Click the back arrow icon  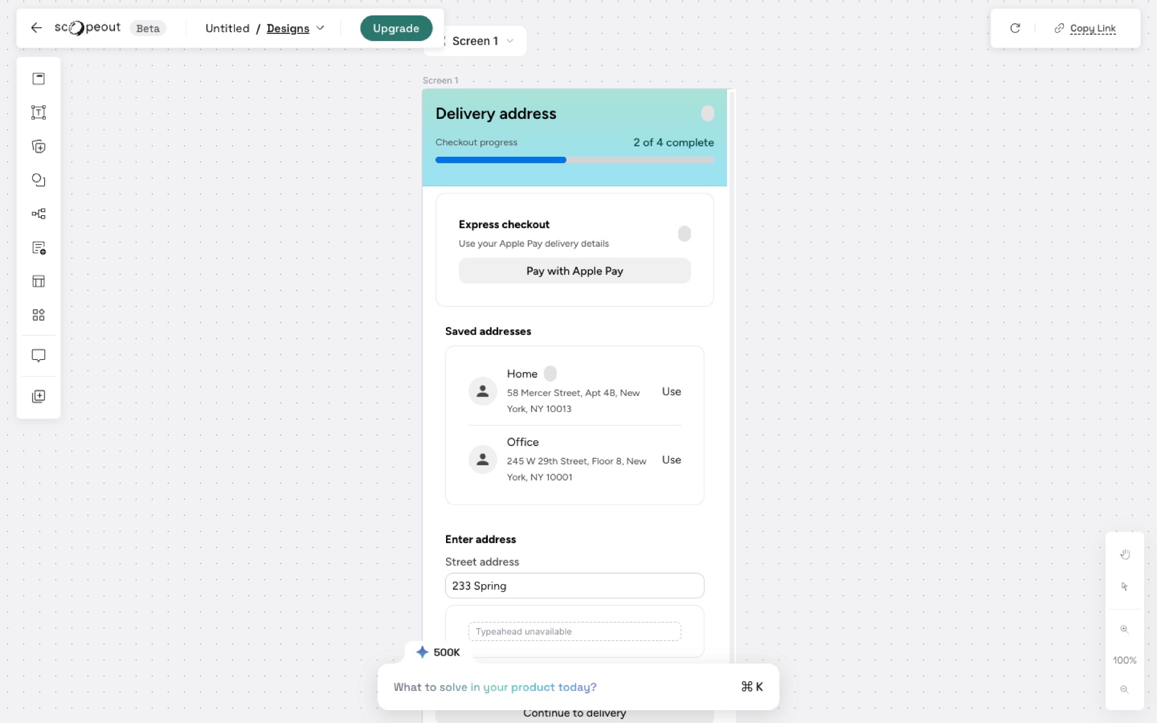coord(37,28)
